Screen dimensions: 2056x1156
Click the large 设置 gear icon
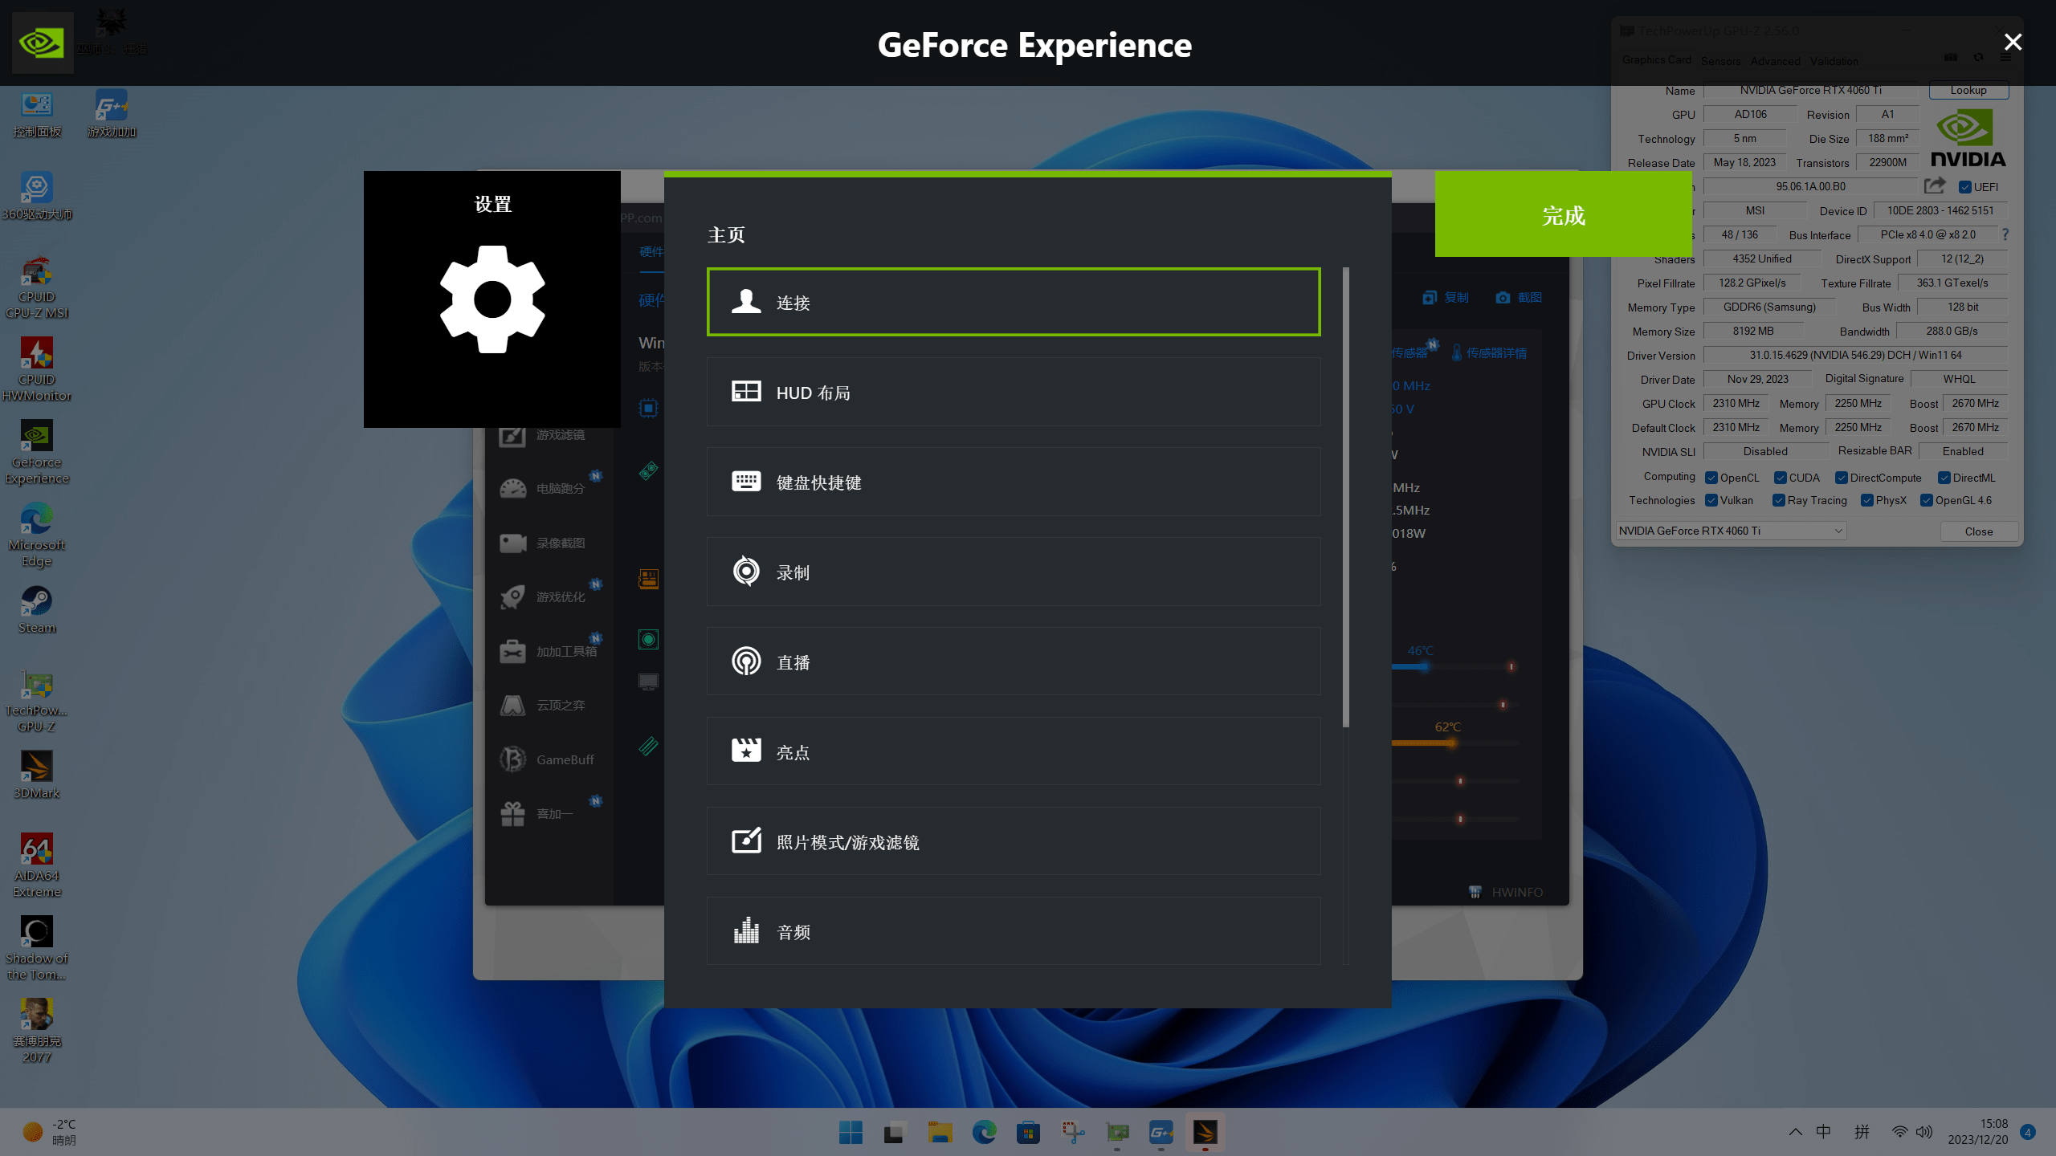tap(492, 299)
